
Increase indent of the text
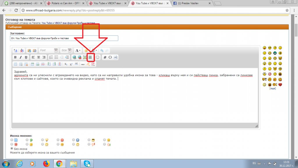(67, 57)
